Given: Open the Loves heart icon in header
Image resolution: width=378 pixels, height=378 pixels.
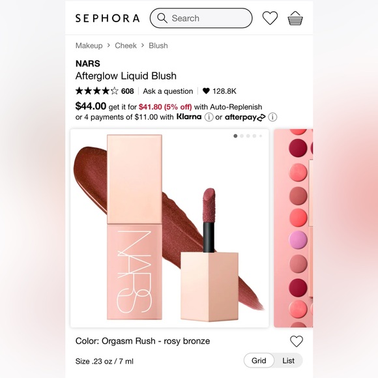Looking at the screenshot, I should (270, 18).
